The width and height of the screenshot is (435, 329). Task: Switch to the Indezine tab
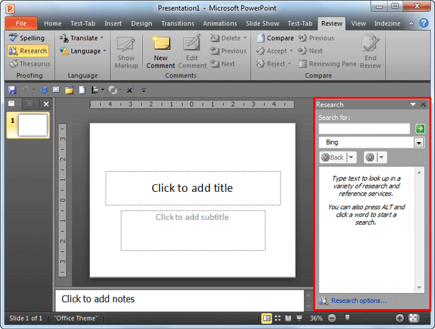click(387, 24)
